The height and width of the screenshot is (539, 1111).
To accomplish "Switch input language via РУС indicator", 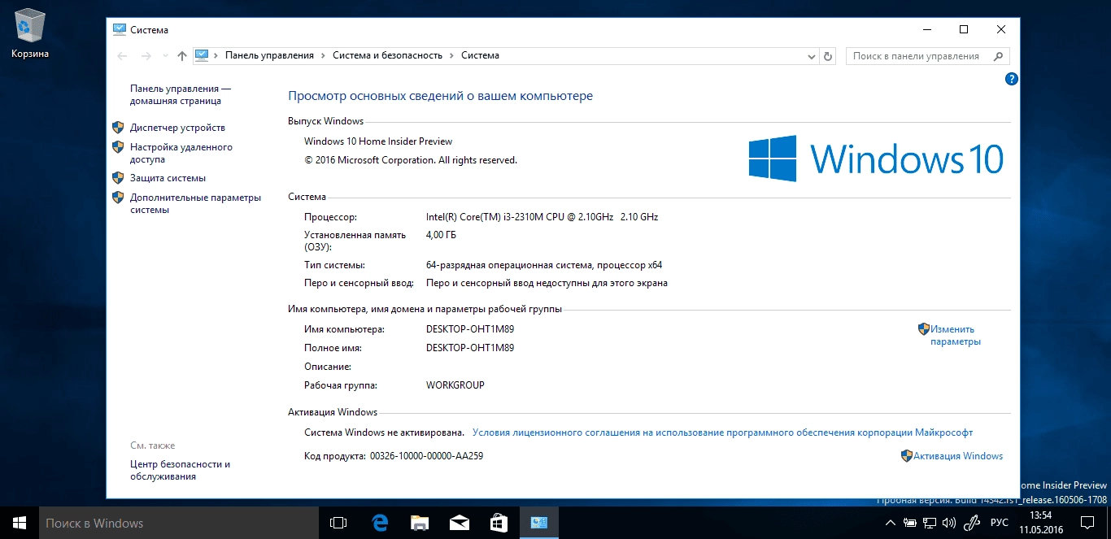I will pyautogui.click(x=1000, y=523).
